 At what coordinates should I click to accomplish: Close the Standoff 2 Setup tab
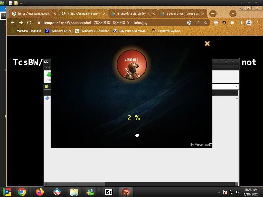pos(154,14)
